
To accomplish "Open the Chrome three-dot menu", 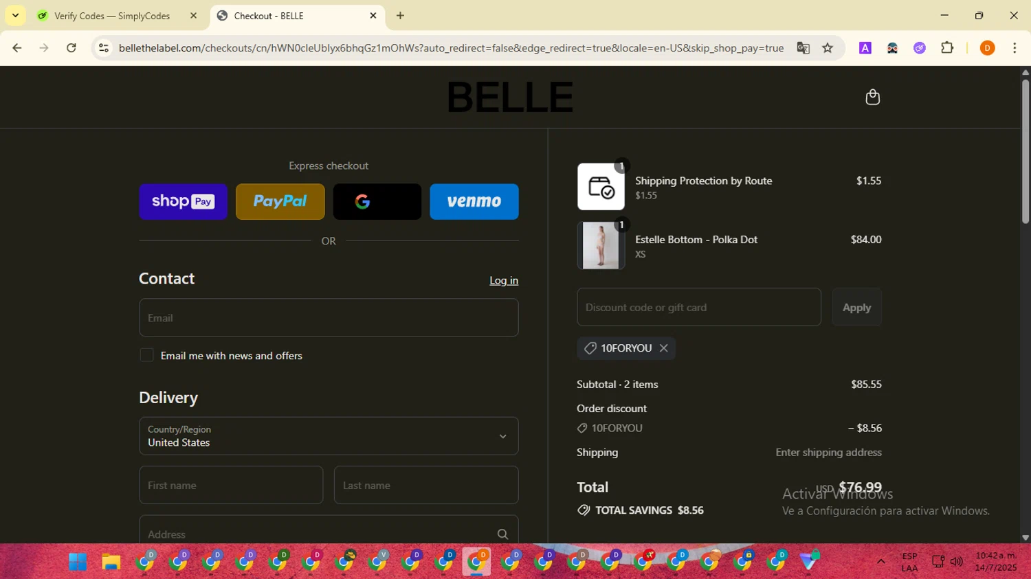I will (x=1015, y=48).
